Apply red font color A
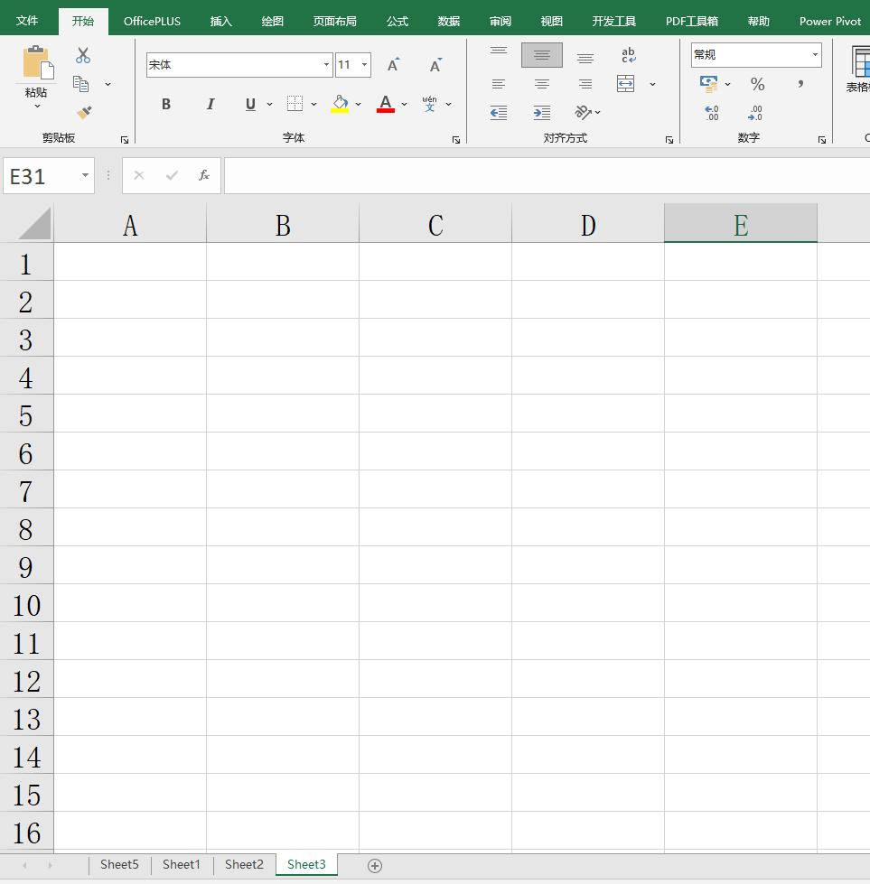Viewport: 870px width, 884px height. click(x=386, y=104)
